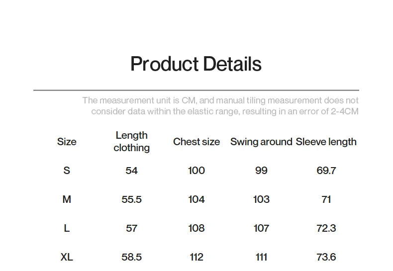Select sleeve length value 72.3

pos(326,228)
